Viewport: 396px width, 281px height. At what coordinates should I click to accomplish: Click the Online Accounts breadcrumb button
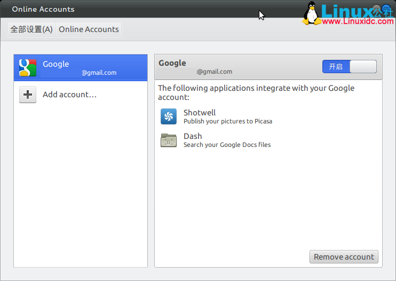coord(89,29)
